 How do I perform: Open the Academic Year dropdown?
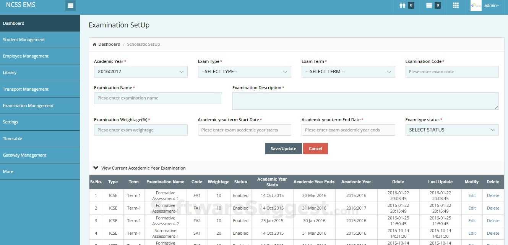click(141, 72)
